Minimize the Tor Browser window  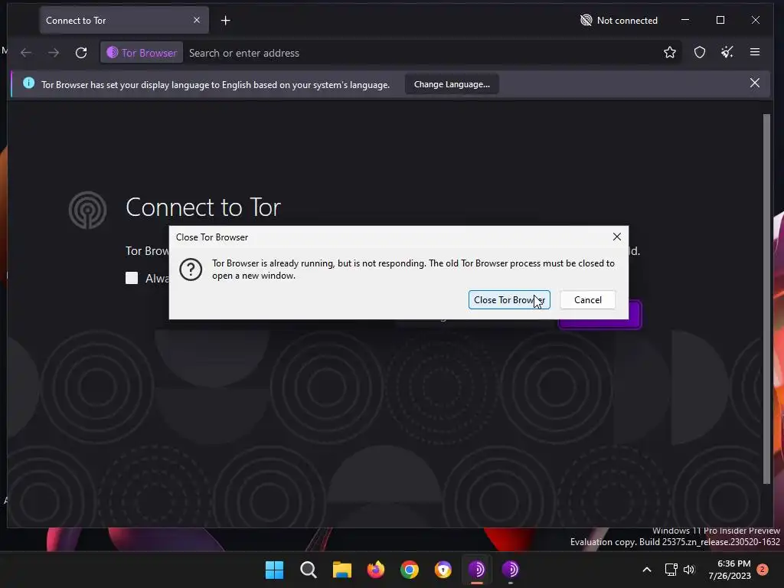pos(685,20)
